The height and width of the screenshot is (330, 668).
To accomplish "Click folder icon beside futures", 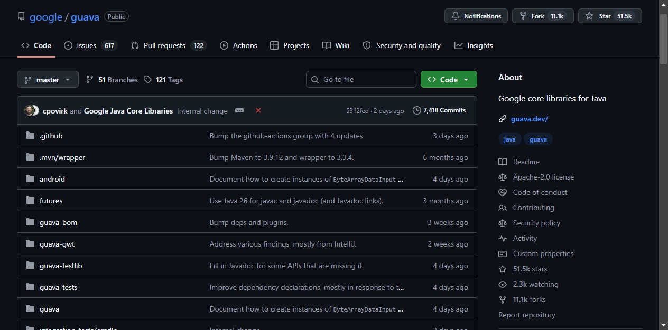I will click(x=30, y=201).
